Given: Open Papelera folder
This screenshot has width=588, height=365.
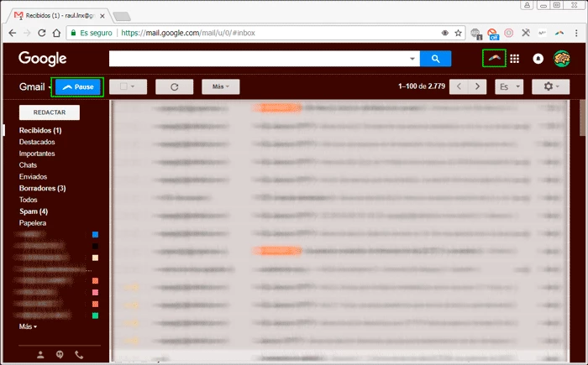Looking at the screenshot, I should point(33,223).
